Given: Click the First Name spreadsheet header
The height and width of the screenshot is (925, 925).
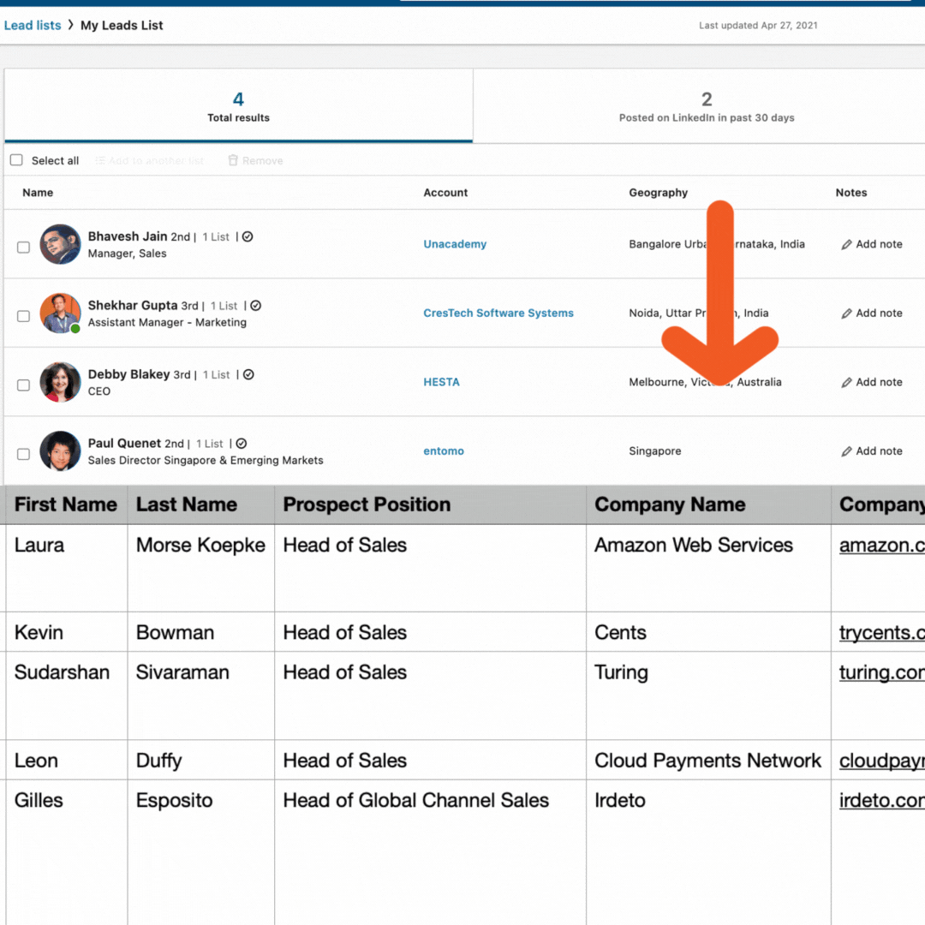Looking at the screenshot, I should click(65, 505).
